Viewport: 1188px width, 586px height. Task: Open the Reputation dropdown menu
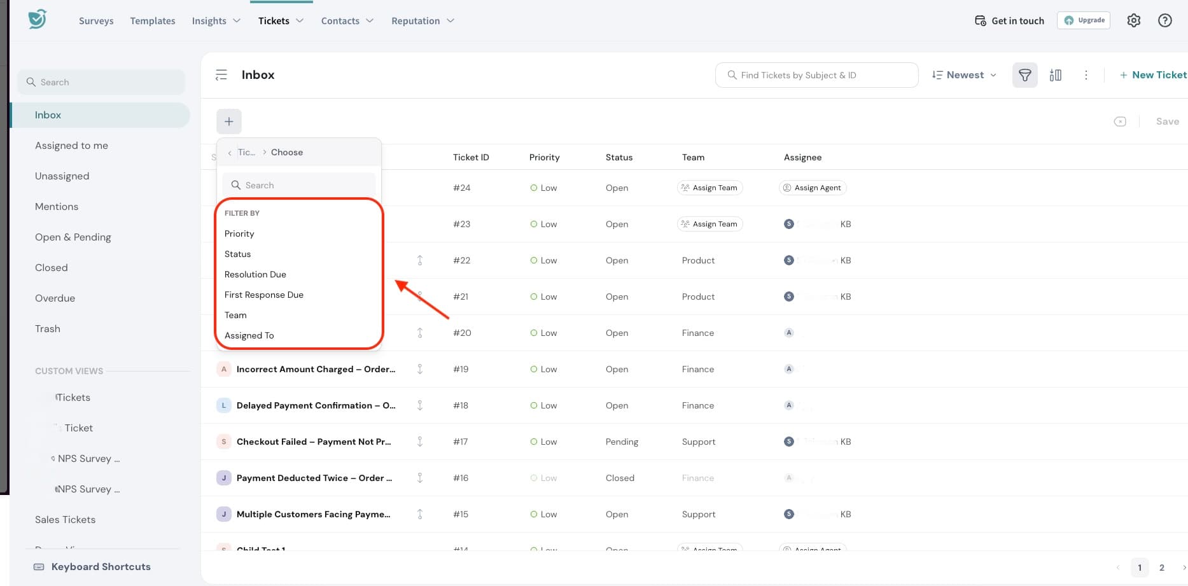tap(423, 21)
